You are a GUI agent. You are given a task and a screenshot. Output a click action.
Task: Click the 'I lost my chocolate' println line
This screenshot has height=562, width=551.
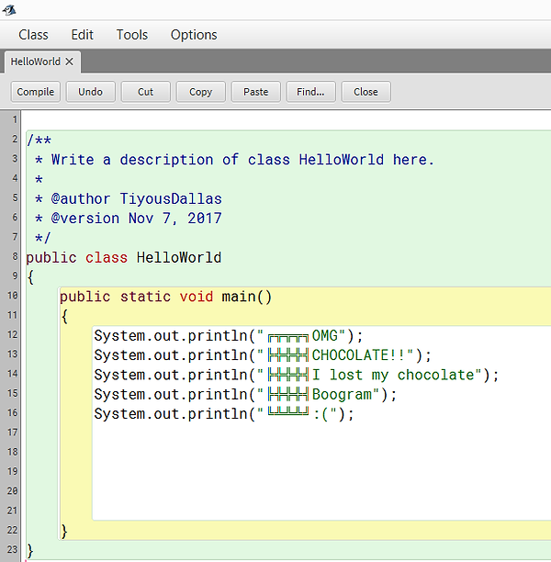(296, 375)
